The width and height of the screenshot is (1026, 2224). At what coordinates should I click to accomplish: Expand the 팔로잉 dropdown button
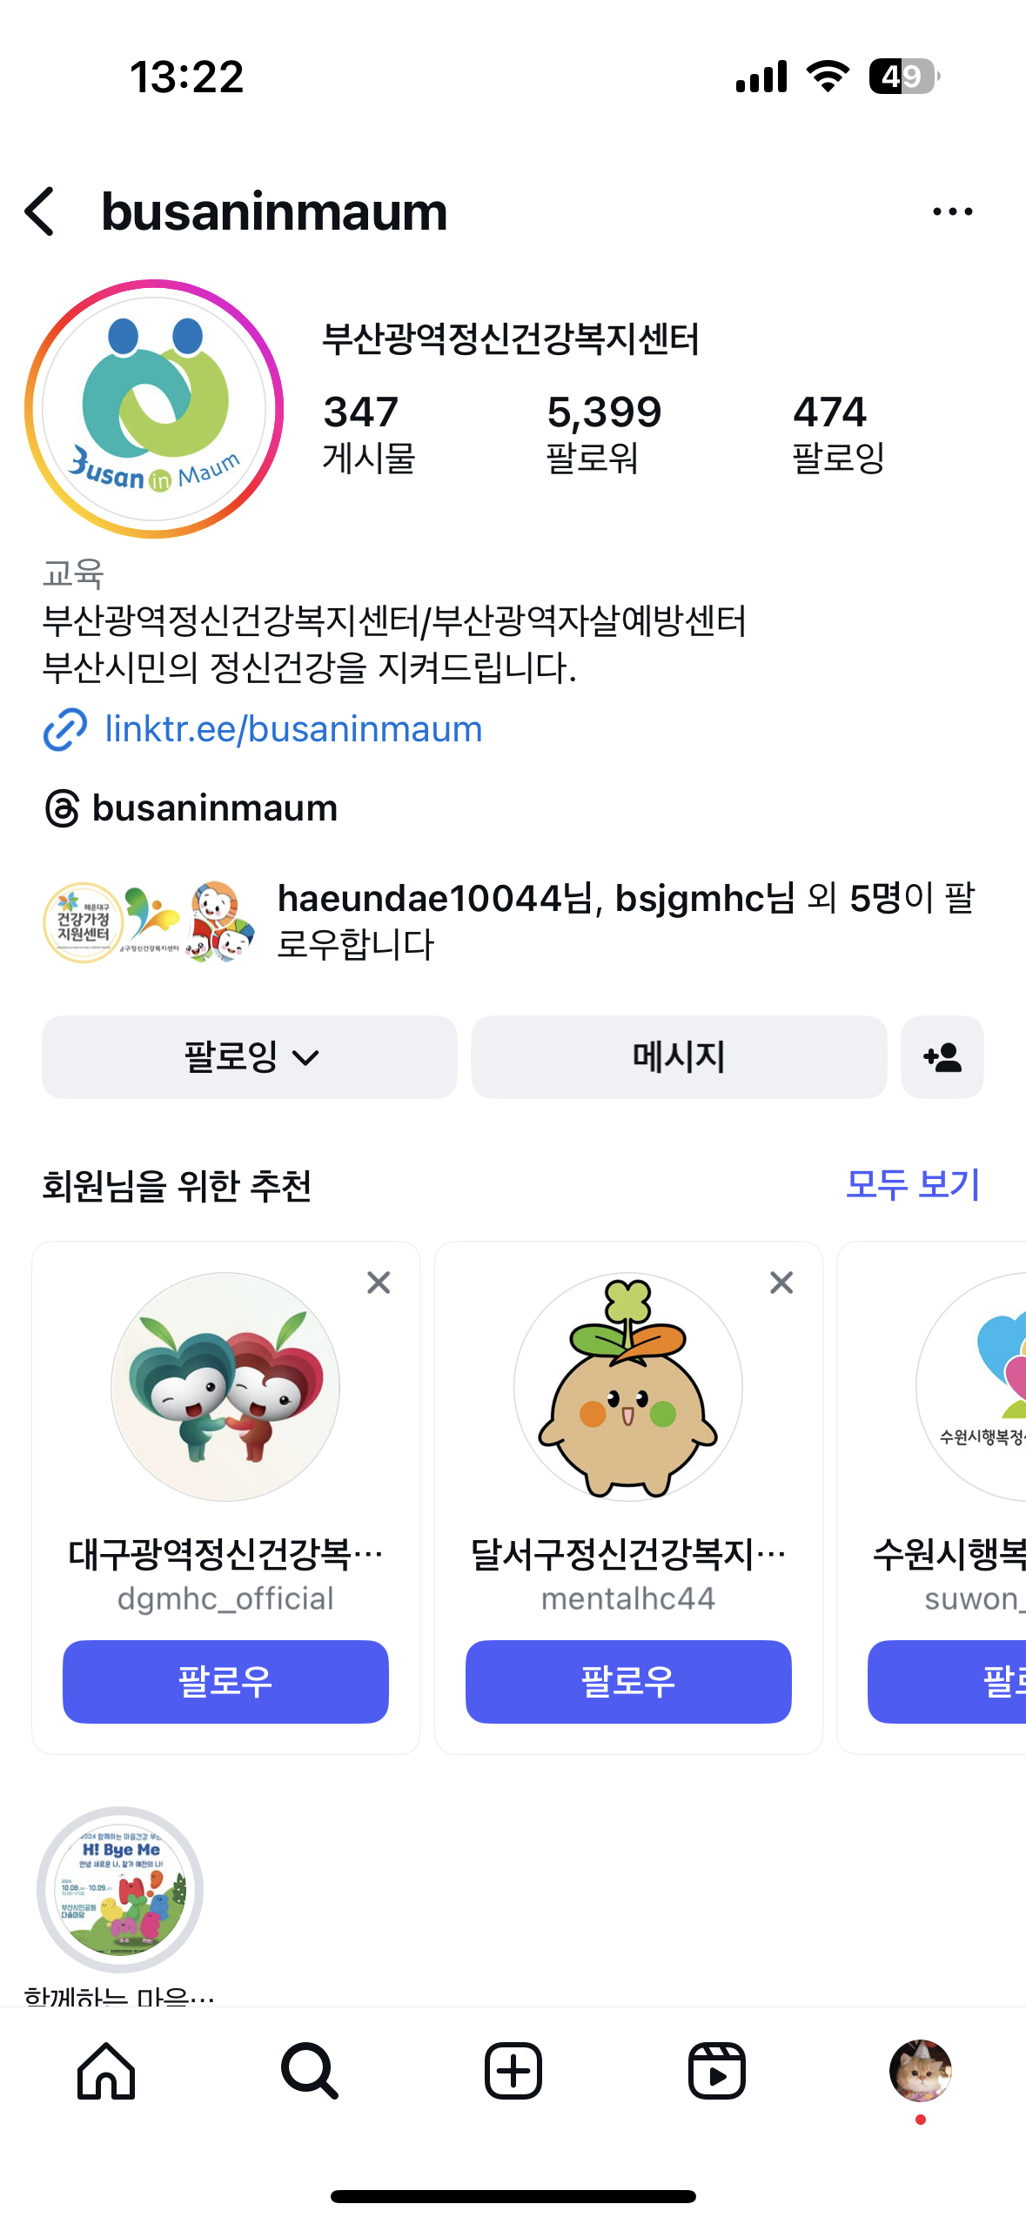(250, 1057)
